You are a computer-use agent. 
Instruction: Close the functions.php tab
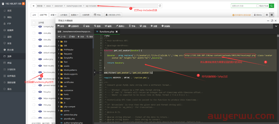click(117, 32)
